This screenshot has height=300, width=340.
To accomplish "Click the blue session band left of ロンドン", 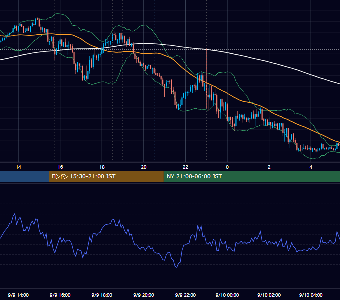I will pos(24,176).
